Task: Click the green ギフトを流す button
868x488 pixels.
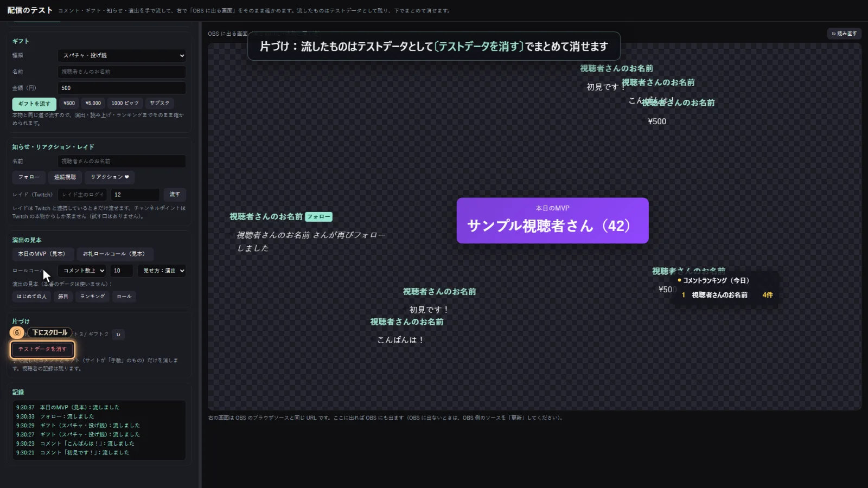Action: coord(34,104)
